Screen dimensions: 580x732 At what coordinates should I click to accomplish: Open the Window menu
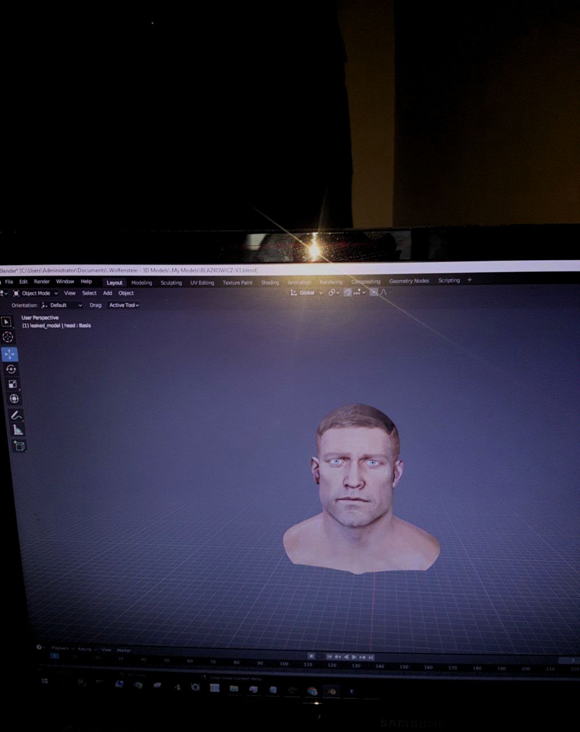point(65,282)
